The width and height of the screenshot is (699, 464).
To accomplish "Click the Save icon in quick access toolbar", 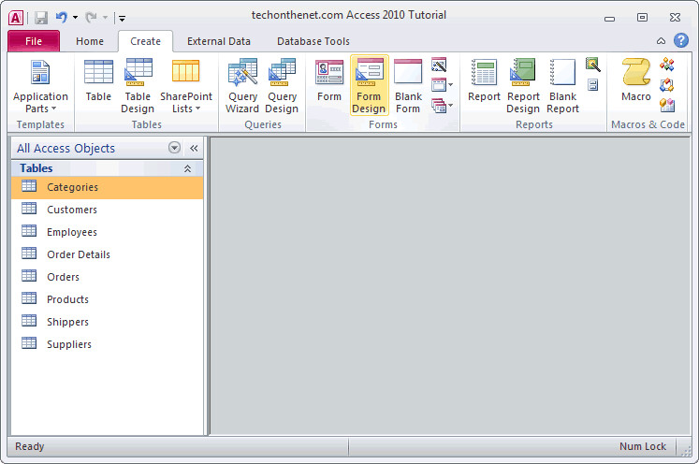I will [41, 18].
